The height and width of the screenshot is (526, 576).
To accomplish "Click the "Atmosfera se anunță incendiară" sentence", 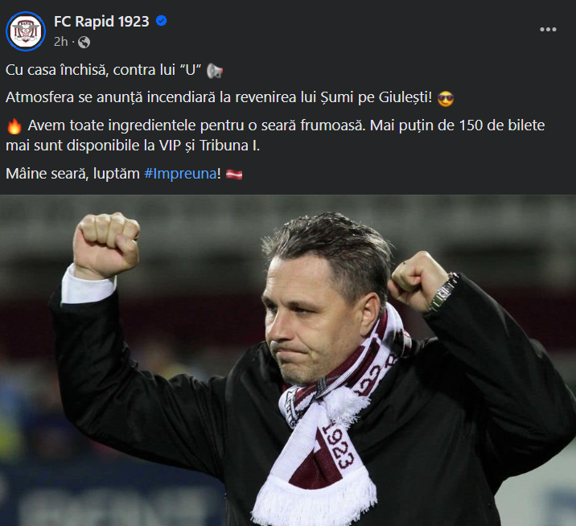I will (217, 98).
